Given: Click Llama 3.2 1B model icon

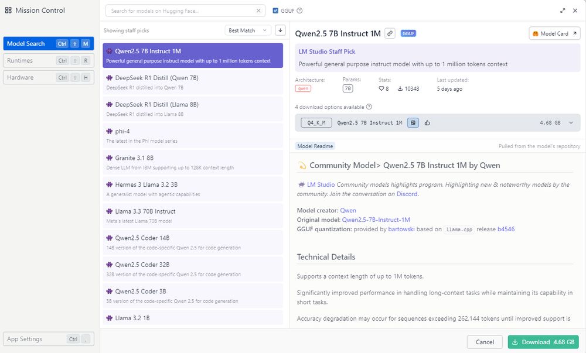Looking at the screenshot, I should pos(110,318).
